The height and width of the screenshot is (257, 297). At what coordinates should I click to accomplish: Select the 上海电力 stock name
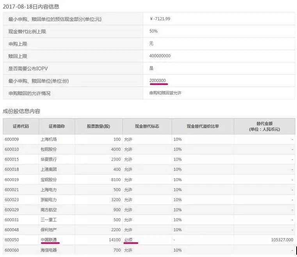(49, 190)
